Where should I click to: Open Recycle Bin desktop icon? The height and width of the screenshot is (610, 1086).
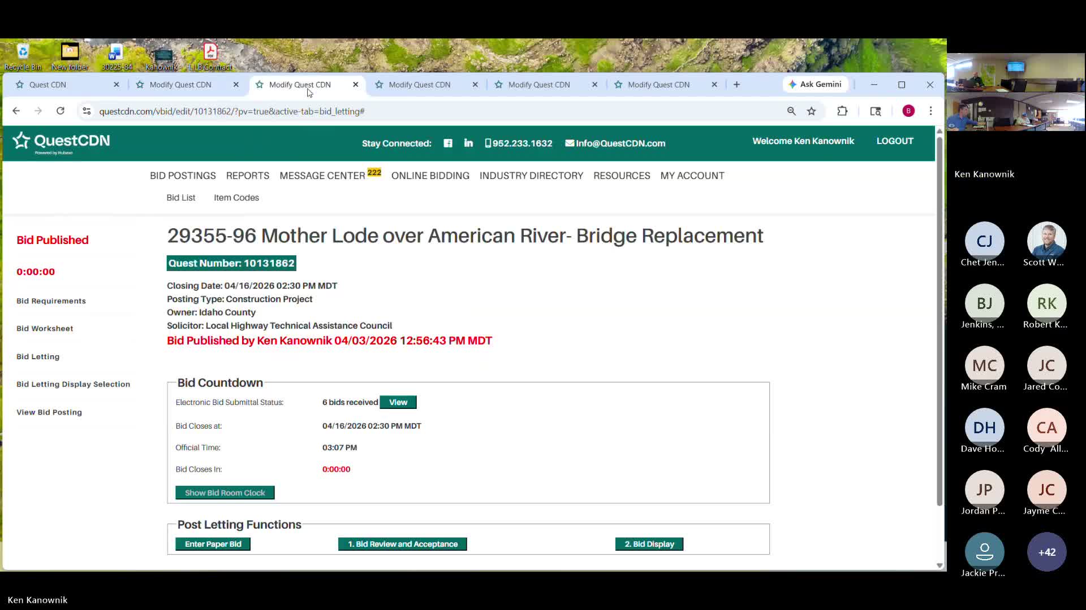click(23, 56)
